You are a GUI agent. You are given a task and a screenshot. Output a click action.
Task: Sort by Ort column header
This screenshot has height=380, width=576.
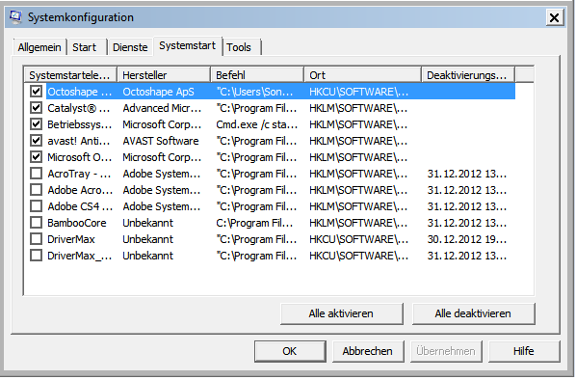[x=362, y=75]
